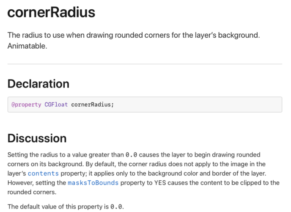Click the word "Animatable." in the summary
This screenshot has width=291, height=212.
coord(27,46)
